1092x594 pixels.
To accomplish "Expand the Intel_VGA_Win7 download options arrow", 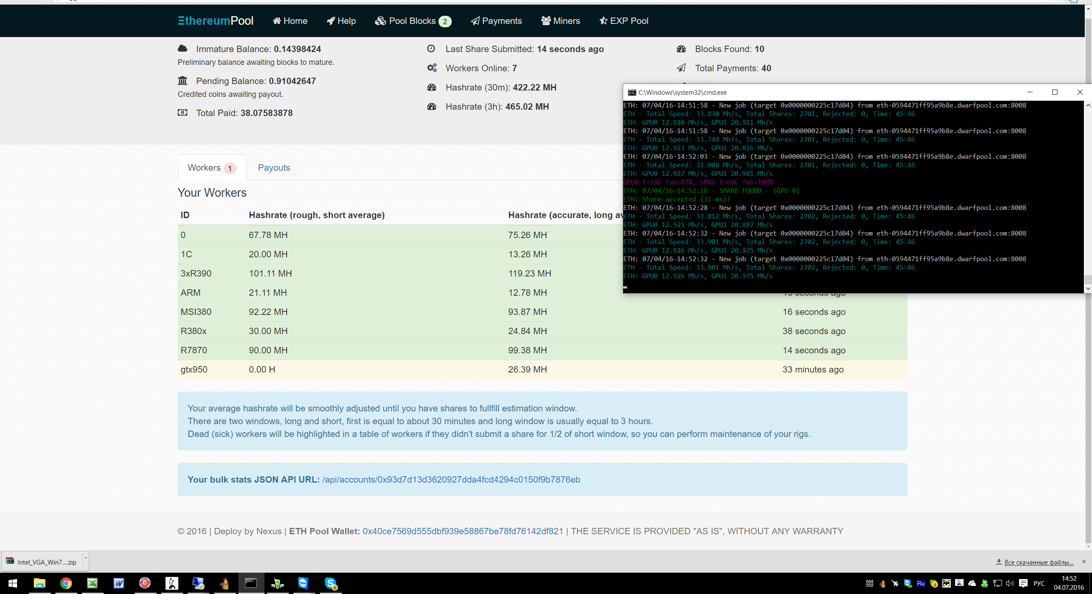I will tap(86, 558).
